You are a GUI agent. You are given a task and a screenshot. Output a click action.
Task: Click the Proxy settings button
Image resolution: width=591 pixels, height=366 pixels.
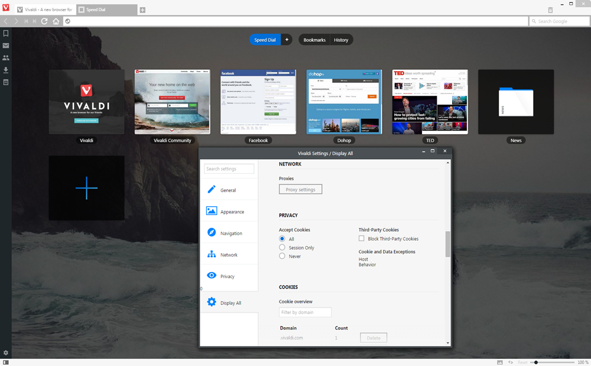click(x=300, y=189)
